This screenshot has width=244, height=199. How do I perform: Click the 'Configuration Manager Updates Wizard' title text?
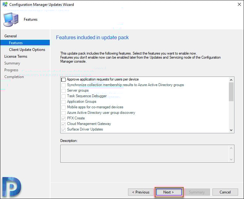coord(41,5)
